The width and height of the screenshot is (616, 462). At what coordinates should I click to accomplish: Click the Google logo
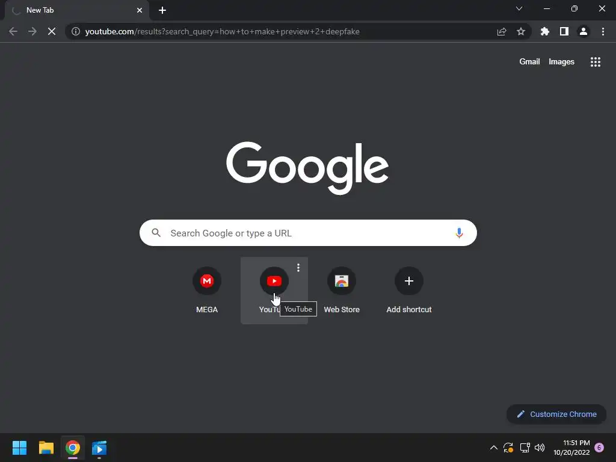307,168
